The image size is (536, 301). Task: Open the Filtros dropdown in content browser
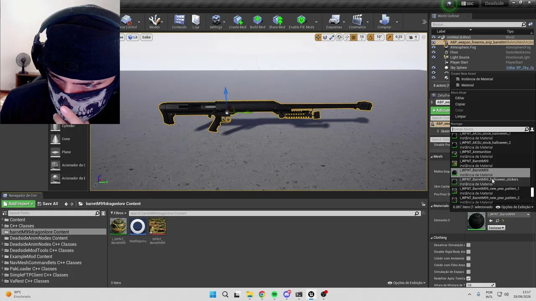pos(119,213)
